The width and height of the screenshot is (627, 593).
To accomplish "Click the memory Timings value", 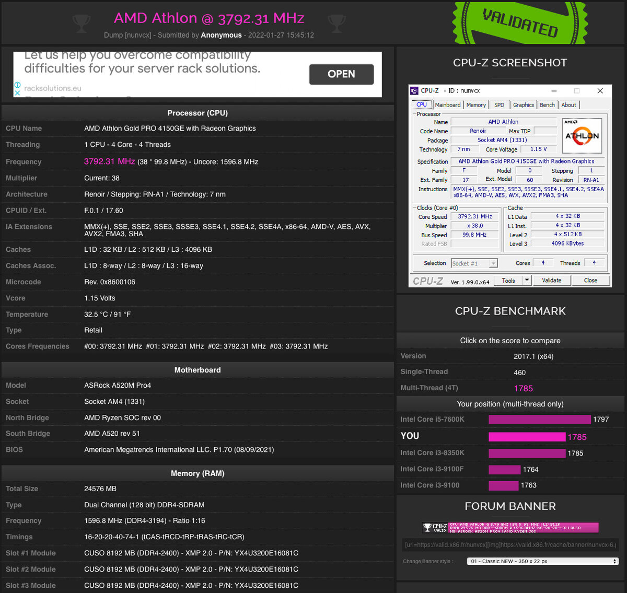I will (x=164, y=537).
